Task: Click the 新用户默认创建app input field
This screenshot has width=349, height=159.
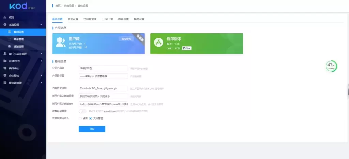Action: (x=103, y=104)
